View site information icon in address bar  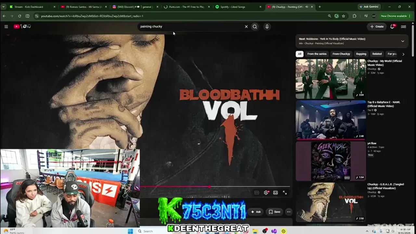[x=37, y=16]
